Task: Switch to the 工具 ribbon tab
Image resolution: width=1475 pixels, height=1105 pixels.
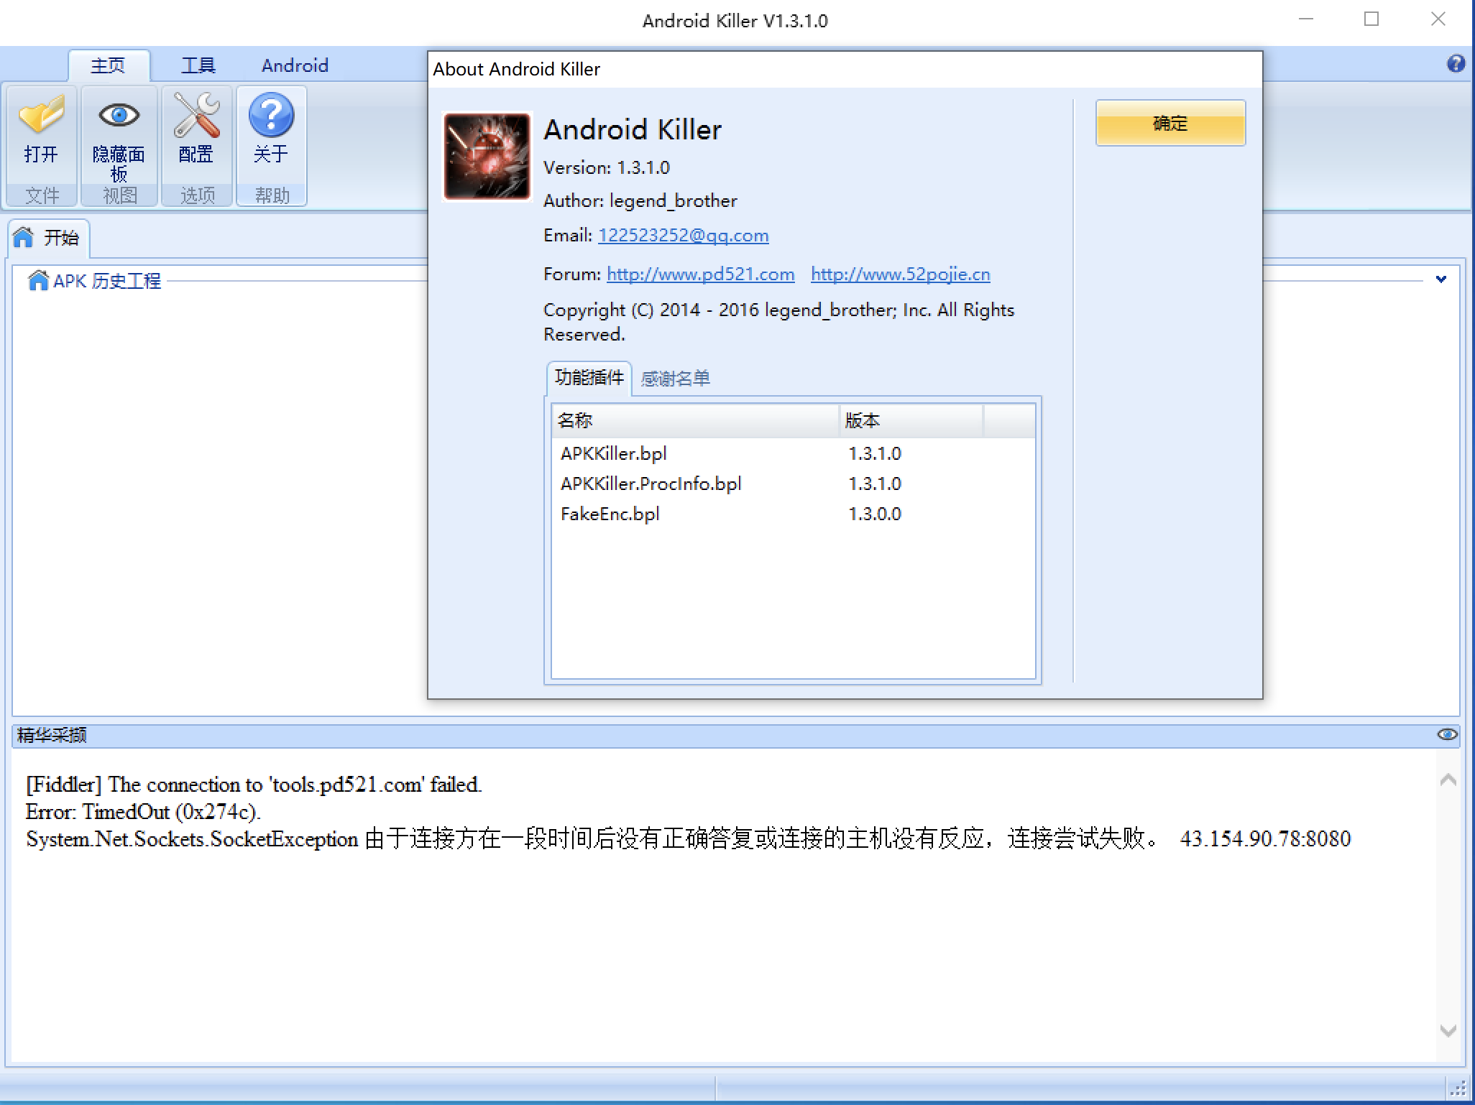Action: pyautogui.click(x=198, y=65)
